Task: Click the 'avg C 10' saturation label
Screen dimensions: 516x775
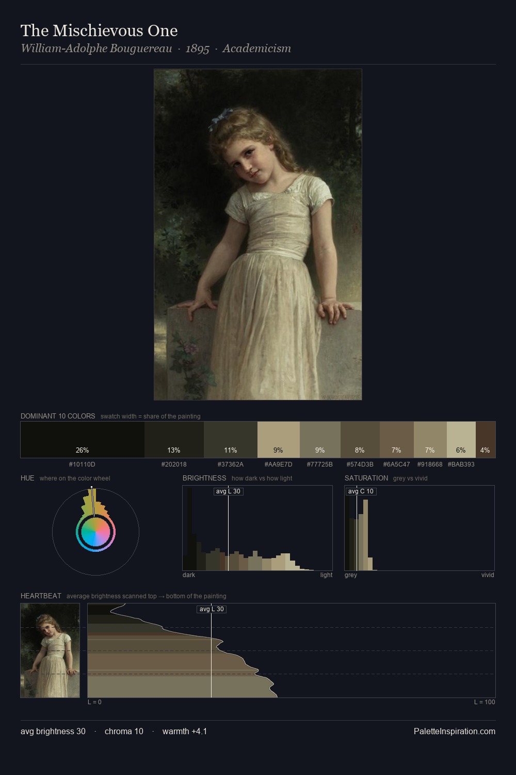Action: point(361,491)
